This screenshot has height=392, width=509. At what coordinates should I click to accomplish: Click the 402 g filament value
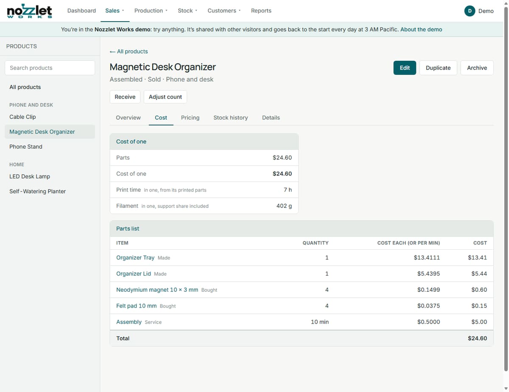pos(284,206)
